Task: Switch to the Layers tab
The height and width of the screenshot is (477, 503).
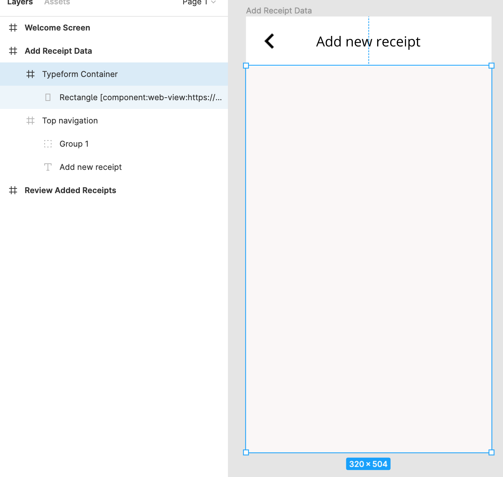Action: pyautogui.click(x=20, y=3)
